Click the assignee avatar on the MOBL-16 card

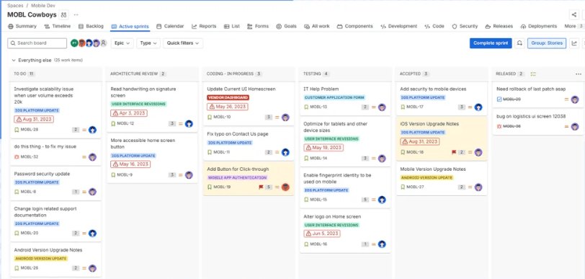382,244
